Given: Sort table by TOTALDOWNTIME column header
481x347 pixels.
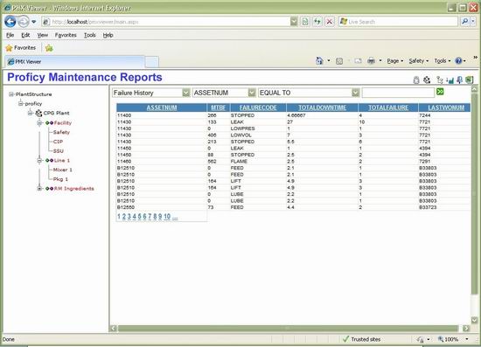Looking at the screenshot, I should (322, 108).
